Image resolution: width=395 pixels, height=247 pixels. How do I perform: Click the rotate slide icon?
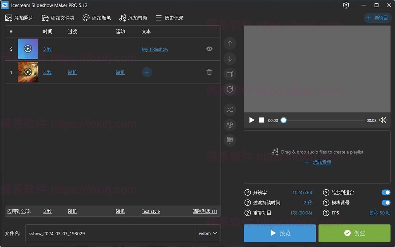(230, 89)
